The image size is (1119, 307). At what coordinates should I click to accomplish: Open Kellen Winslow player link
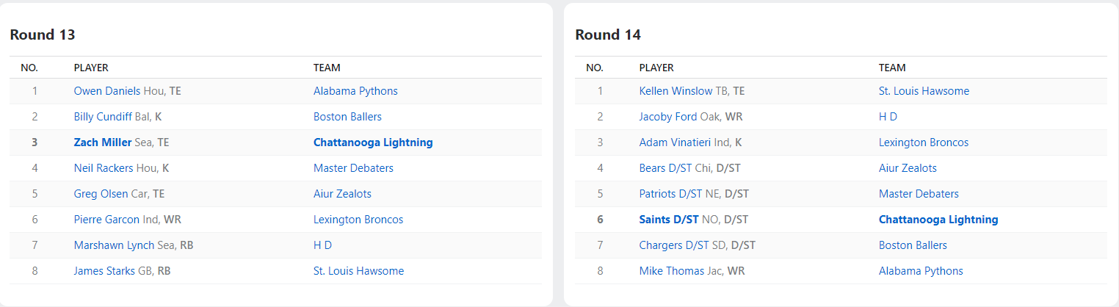pyautogui.click(x=676, y=91)
